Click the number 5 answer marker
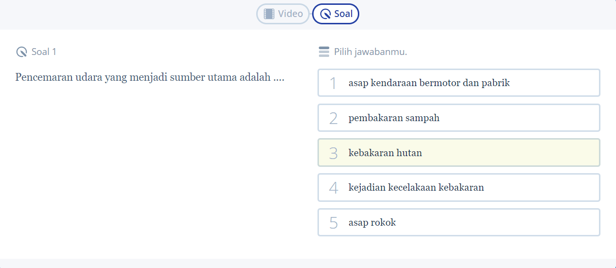The width and height of the screenshot is (616, 268). click(x=333, y=223)
